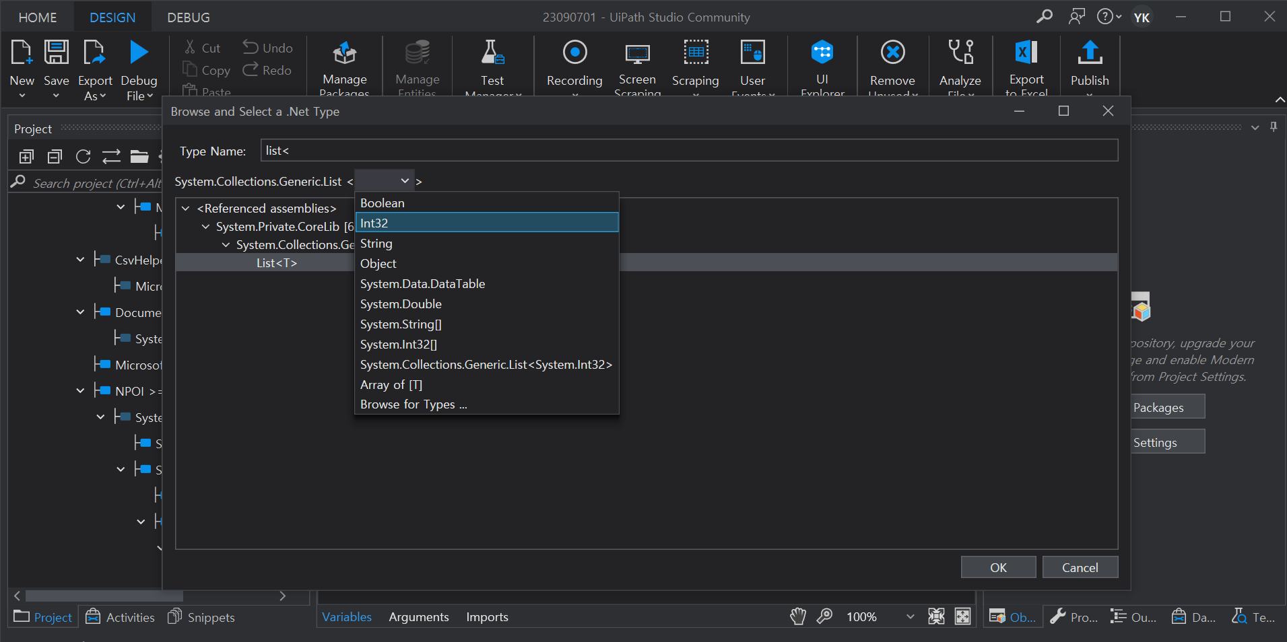Click the Type Name input field
Image resolution: width=1287 pixels, height=642 pixels.
click(689, 150)
